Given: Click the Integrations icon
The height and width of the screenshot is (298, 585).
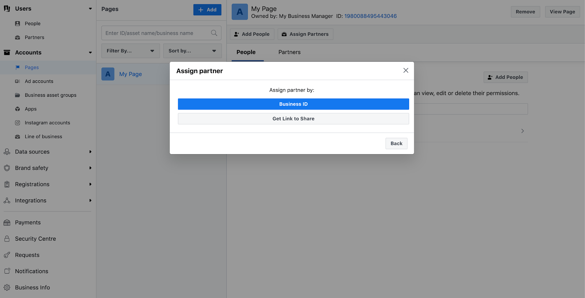Looking at the screenshot, I should tap(7, 200).
